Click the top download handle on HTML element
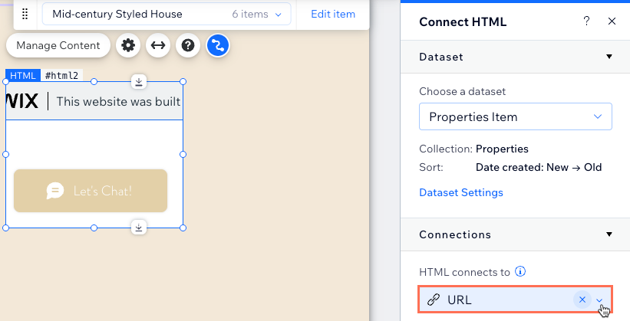The height and width of the screenshot is (321, 630). (x=139, y=82)
